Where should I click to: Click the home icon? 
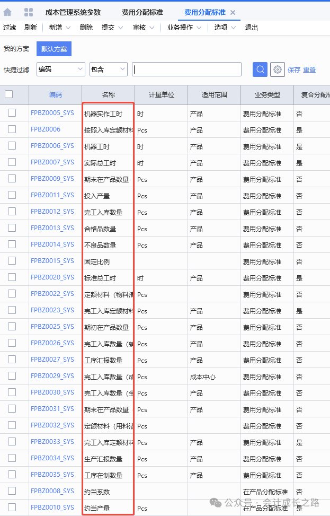point(7,12)
